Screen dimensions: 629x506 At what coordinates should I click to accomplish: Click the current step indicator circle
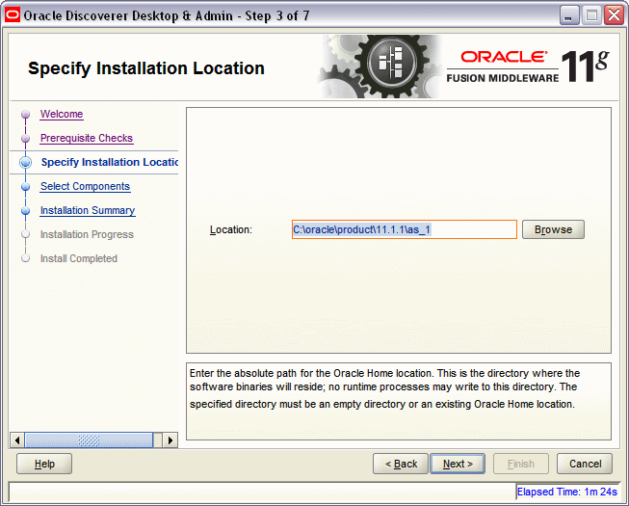pos(26,162)
